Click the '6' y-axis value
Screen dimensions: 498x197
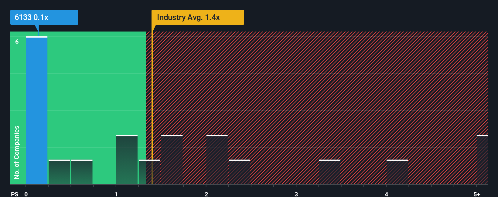tap(17, 42)
